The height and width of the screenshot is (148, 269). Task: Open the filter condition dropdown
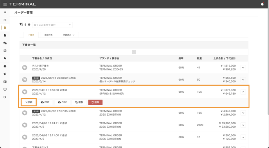(52, 25)
